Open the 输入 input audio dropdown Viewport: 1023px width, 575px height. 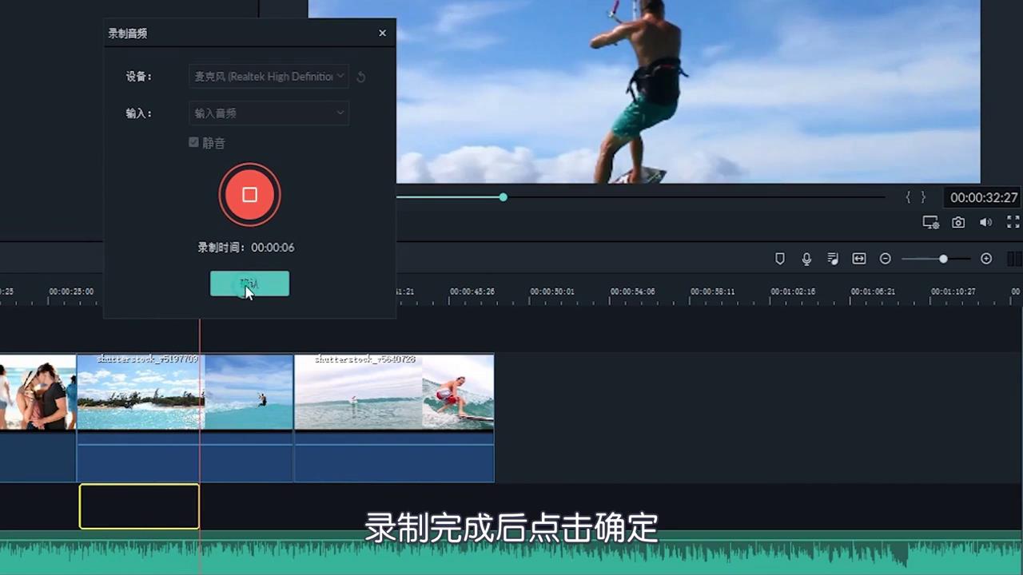click(269, 113)
